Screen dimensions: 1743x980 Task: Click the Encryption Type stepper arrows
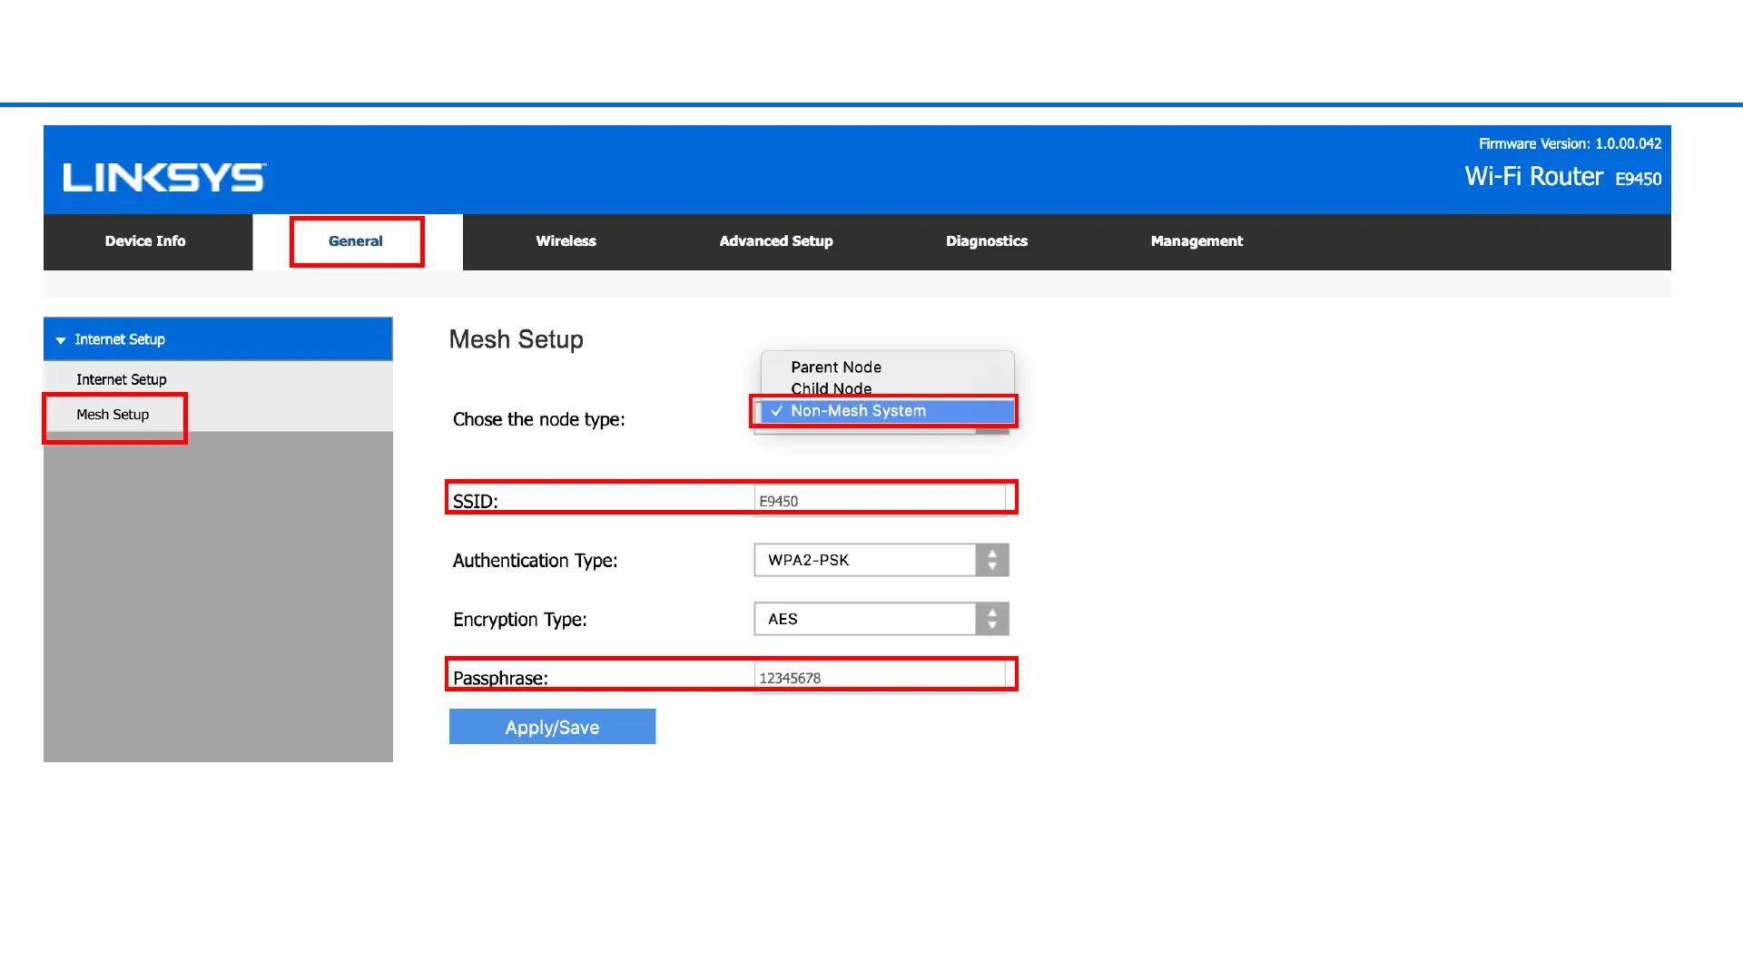[x=992, y=619]
